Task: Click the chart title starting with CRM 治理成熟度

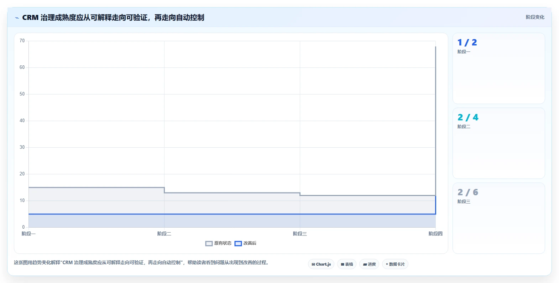Action: tap(113, 17)
